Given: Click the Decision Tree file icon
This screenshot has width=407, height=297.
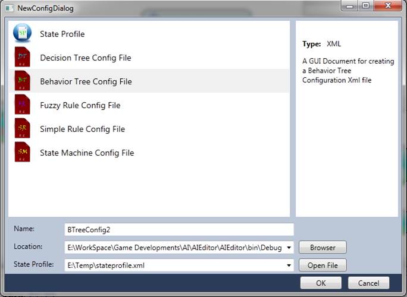Looking at the screenshot, I should (22, 58).
